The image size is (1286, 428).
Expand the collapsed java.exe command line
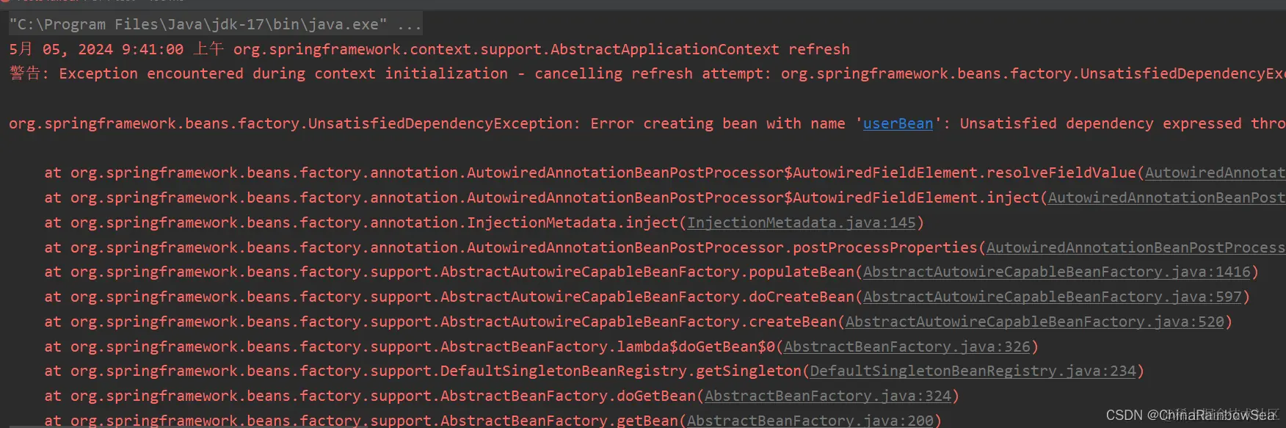(x=215, y=24)
